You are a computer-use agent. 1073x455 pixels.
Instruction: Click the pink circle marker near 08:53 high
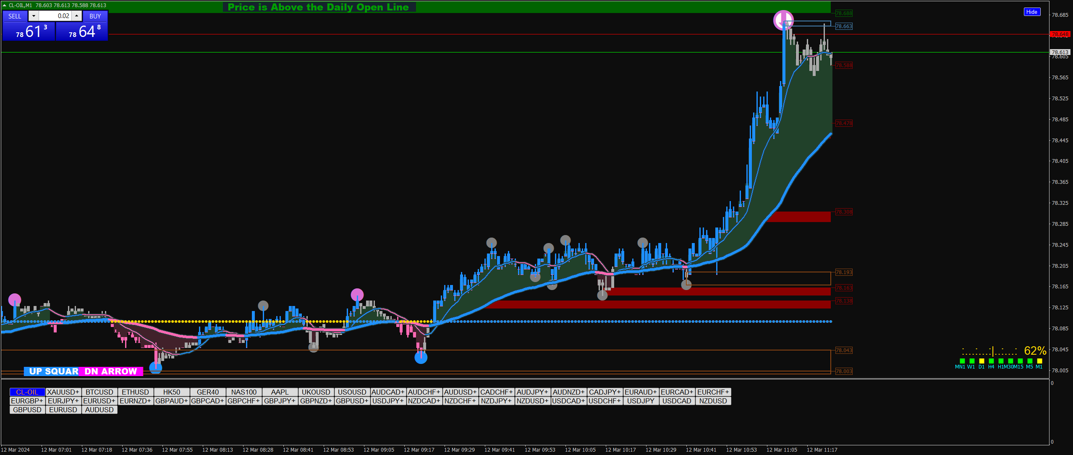pos(357,295)
